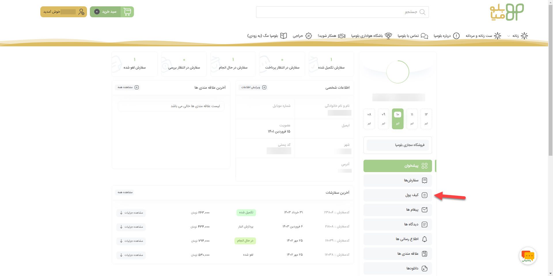This screenshot has height=276, width=553.
Task: Open the completed orders stat card
Action: point(331,64)
